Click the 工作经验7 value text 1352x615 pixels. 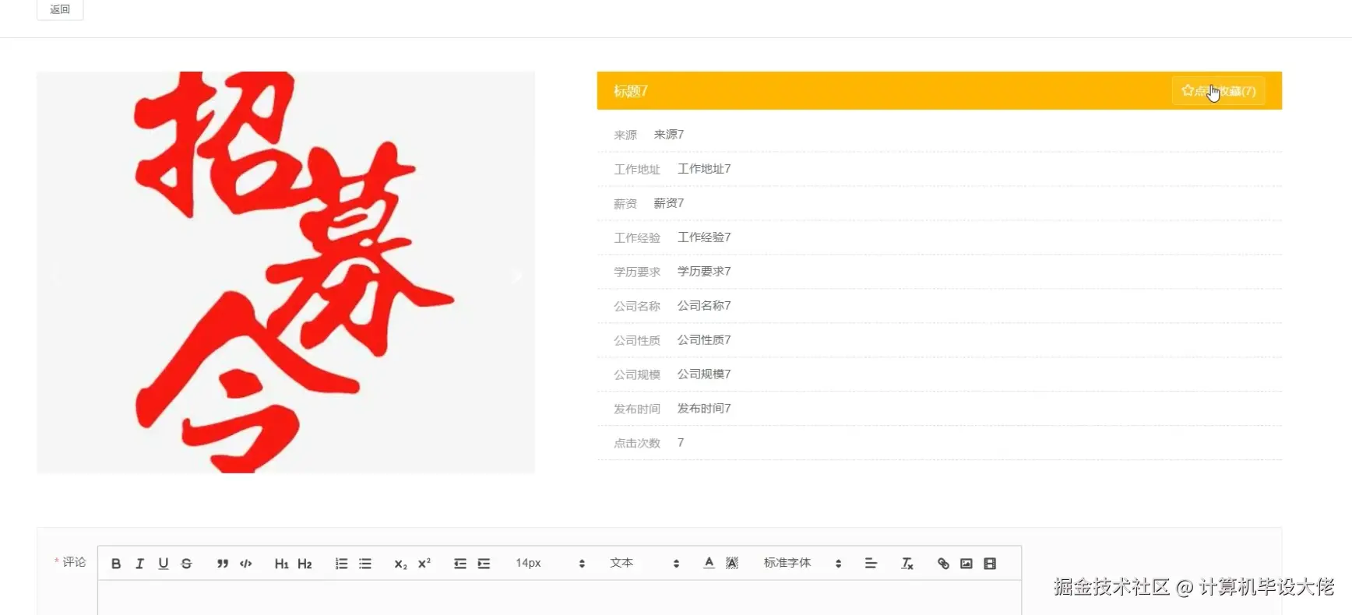pyautogui.click(x=704, y=237)
